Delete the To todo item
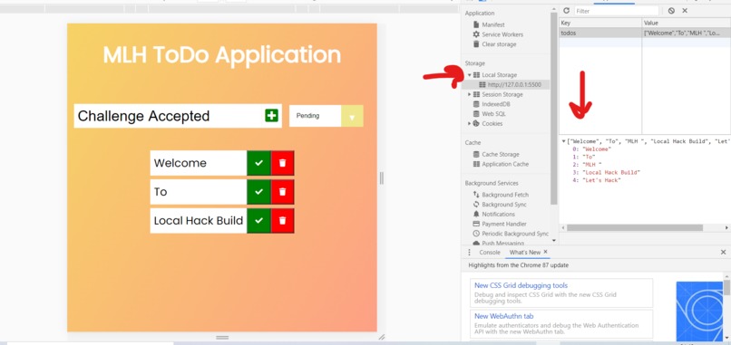This screenshot has width=731, height=345. 283,192
